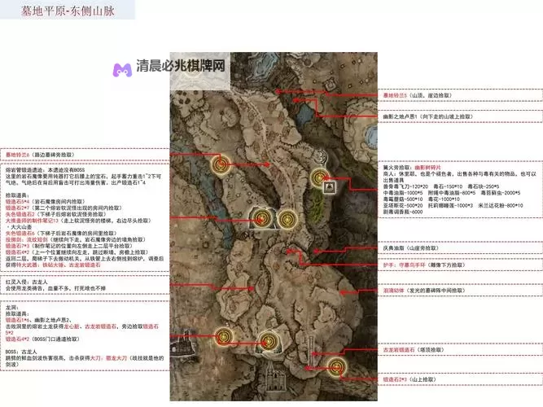This screenshot has height=407, width=543.
Task: Select the line starting with 锻造石7*3
Action: (x=69, y=246)
